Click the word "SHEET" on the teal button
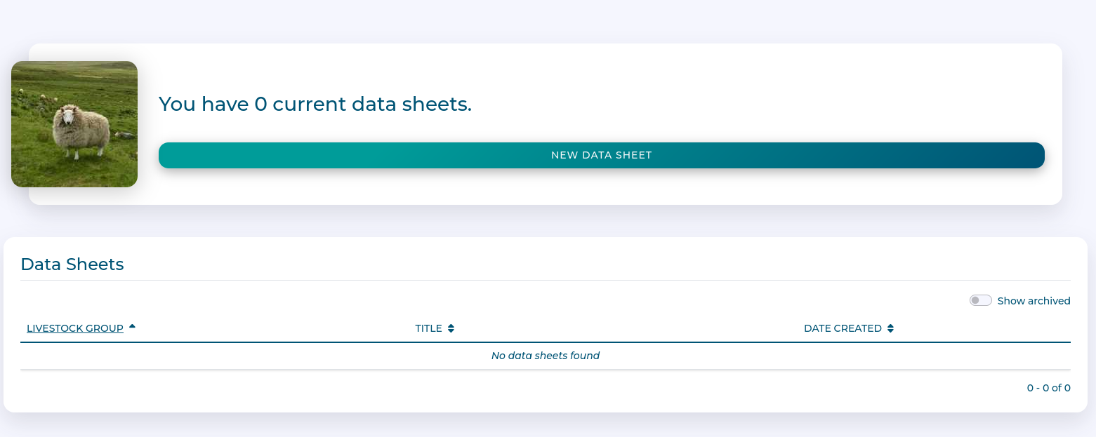 tap(635, 155)
